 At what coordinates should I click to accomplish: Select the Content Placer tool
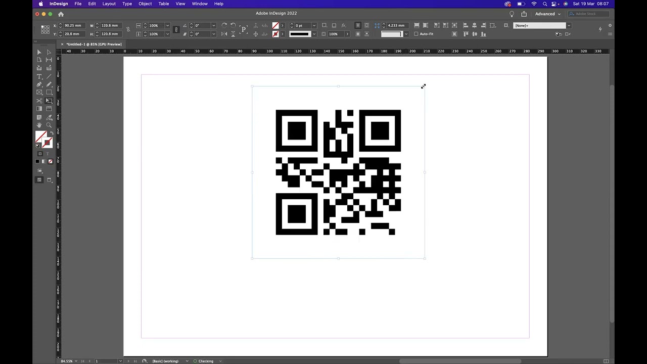(x=49, y=68)
